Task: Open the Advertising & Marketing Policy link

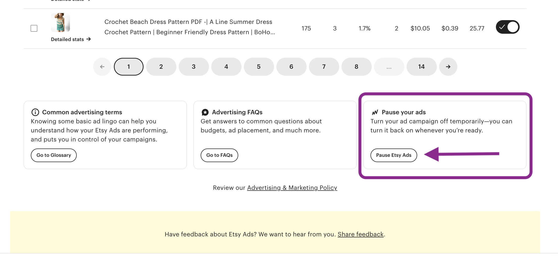Action: tap(292, 188)
